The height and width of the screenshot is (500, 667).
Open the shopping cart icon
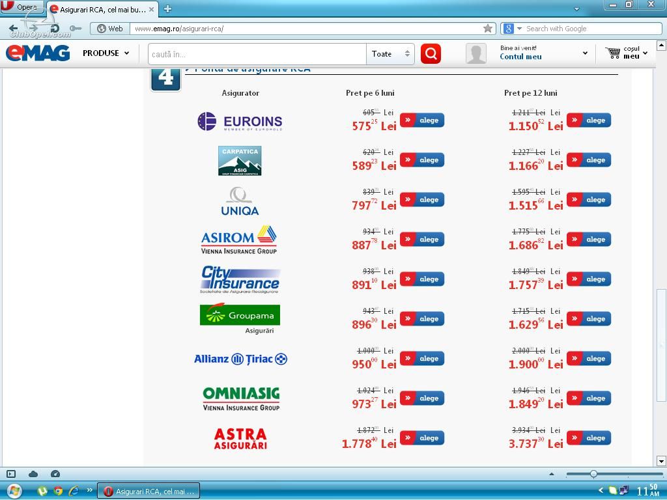[613, 53]
